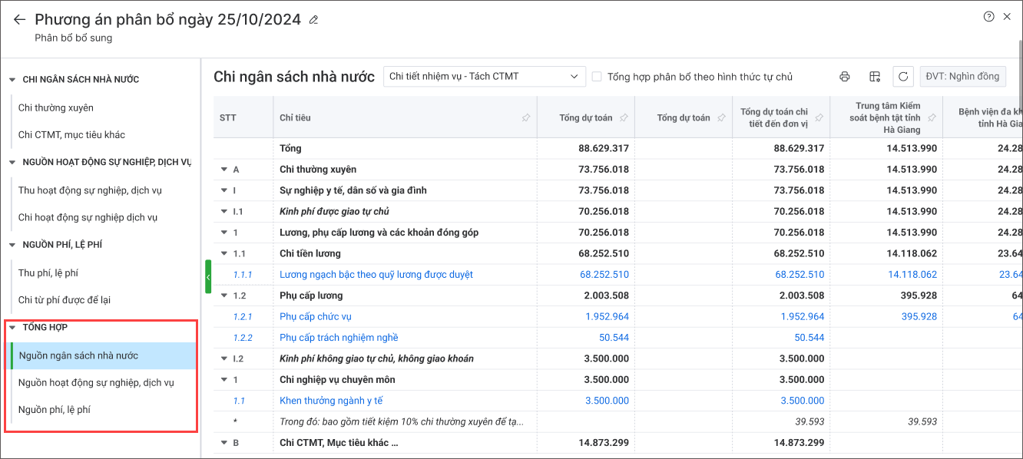This screenshot has height=459, width=1023.
Task: Click the print icon
Action: (x=845, y=76)
